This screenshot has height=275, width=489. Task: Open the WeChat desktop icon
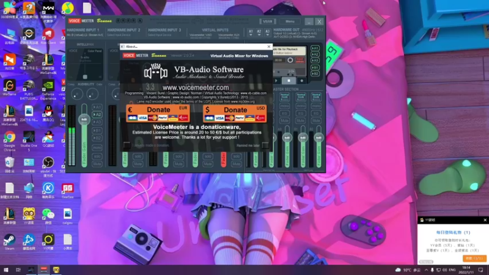(48, 216)
